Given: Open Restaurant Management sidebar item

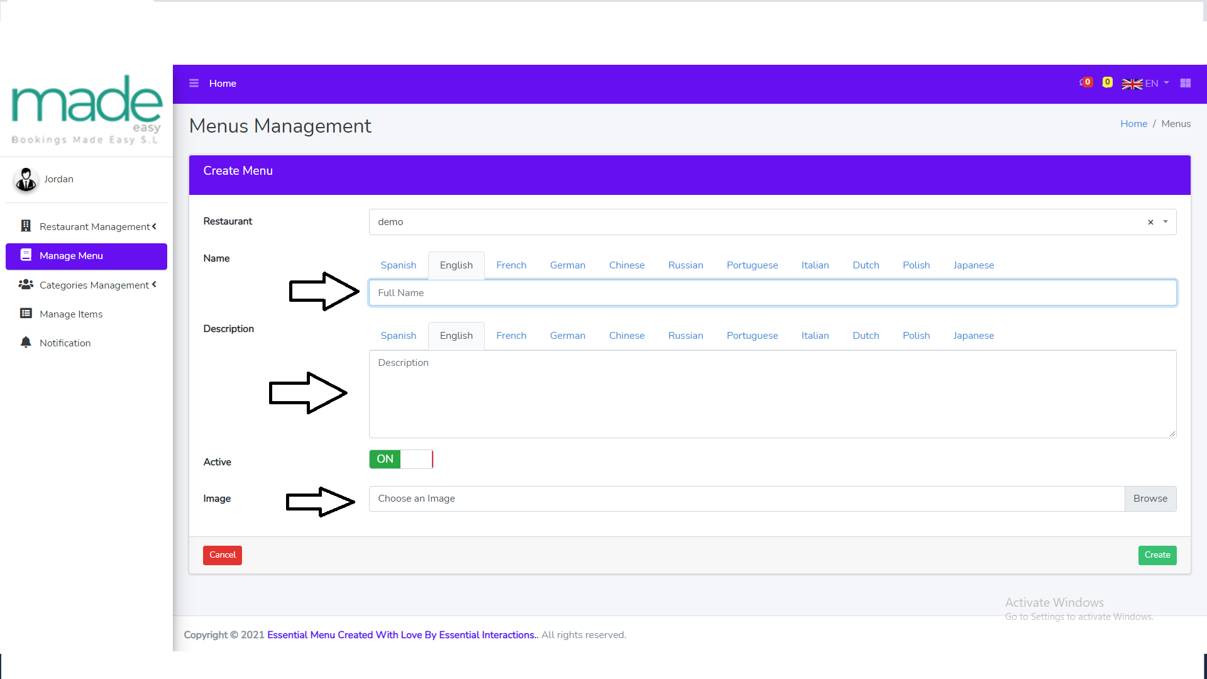Looking at the screenshot, I should coord(86,226).
